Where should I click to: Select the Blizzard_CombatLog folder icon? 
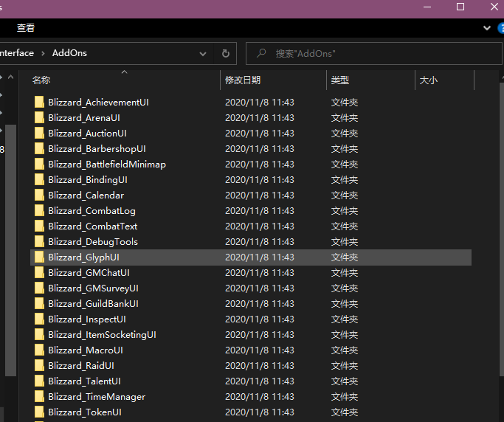point(39,210)
